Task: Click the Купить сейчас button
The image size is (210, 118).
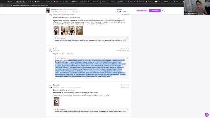Action: click(x=142, y=10)
